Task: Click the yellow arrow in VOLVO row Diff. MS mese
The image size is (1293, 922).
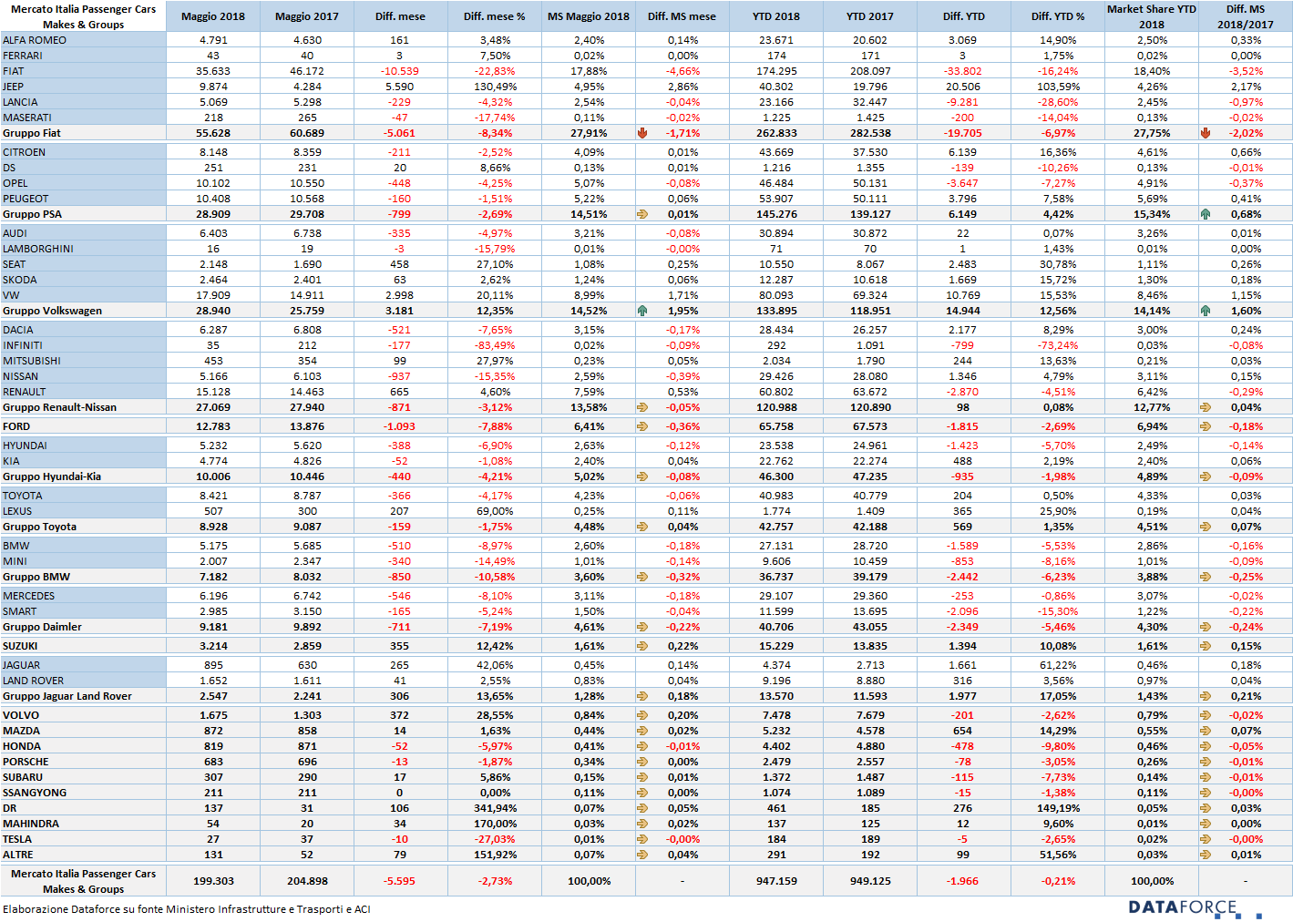Action: pos(642,715)
